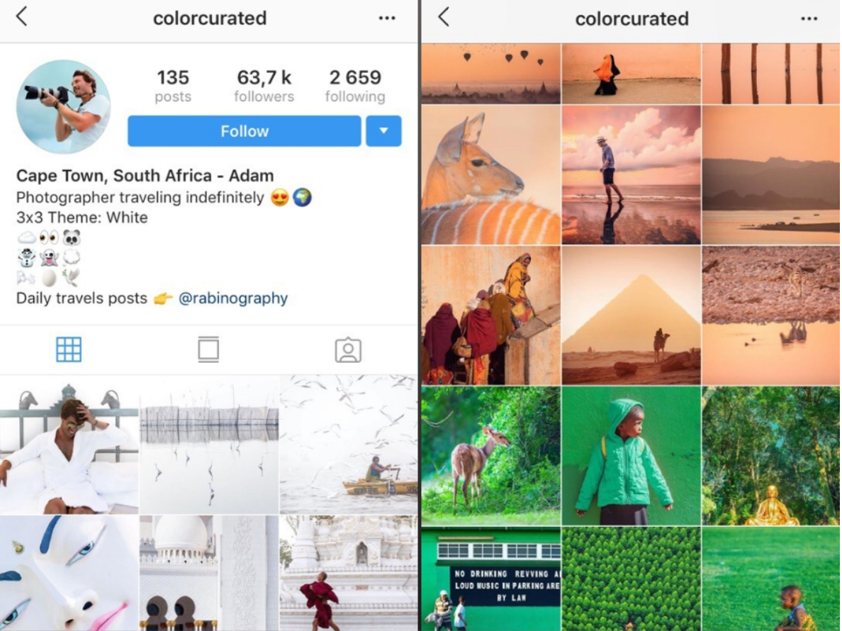Open photo of child in green hoodie
The width and height of the screenshot is (842, 631).
point(631,455)
